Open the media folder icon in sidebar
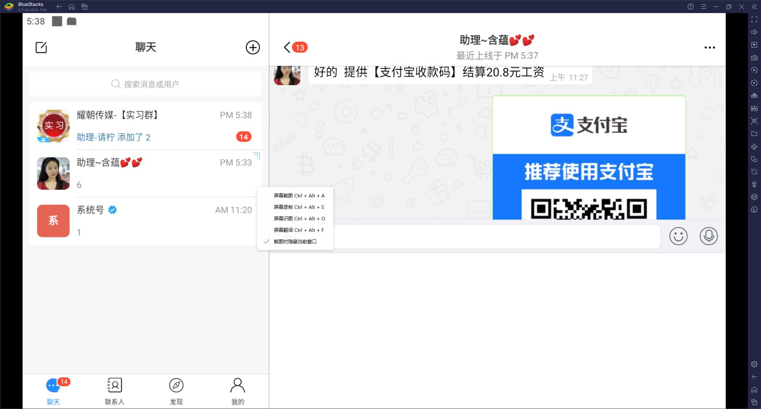Screen dimensions: 761x409 [x=754, y=134]
